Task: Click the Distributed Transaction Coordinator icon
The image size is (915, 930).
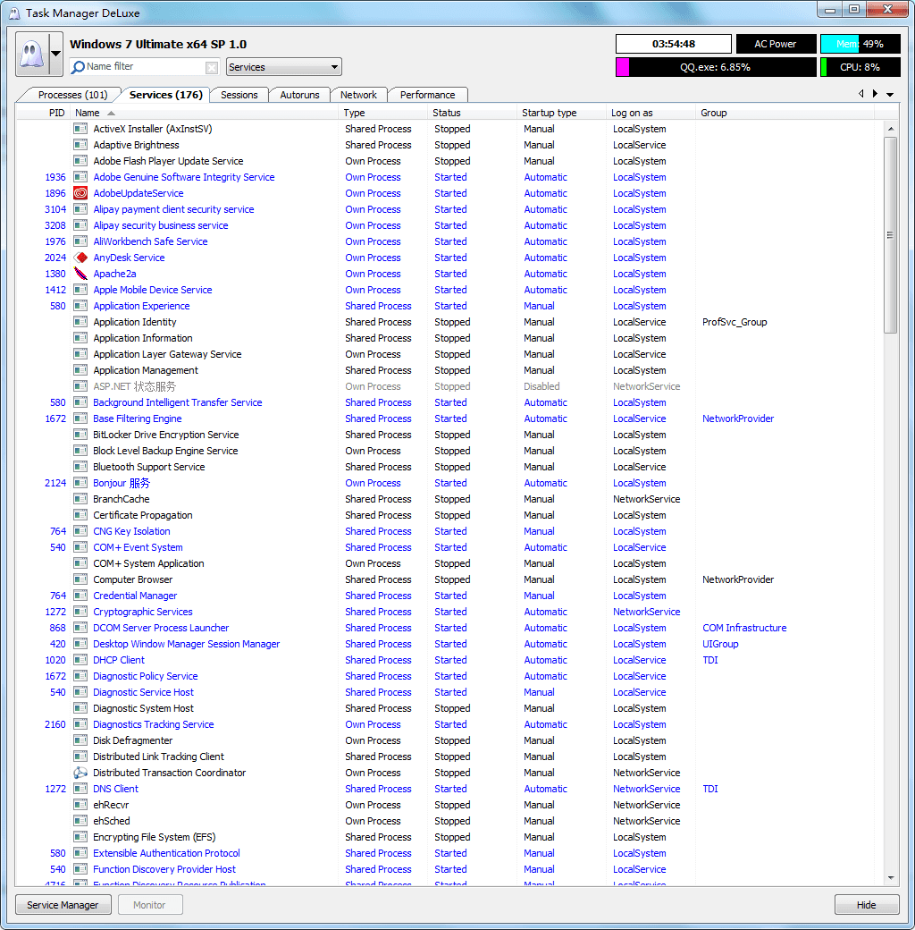Action: (80, 773)
